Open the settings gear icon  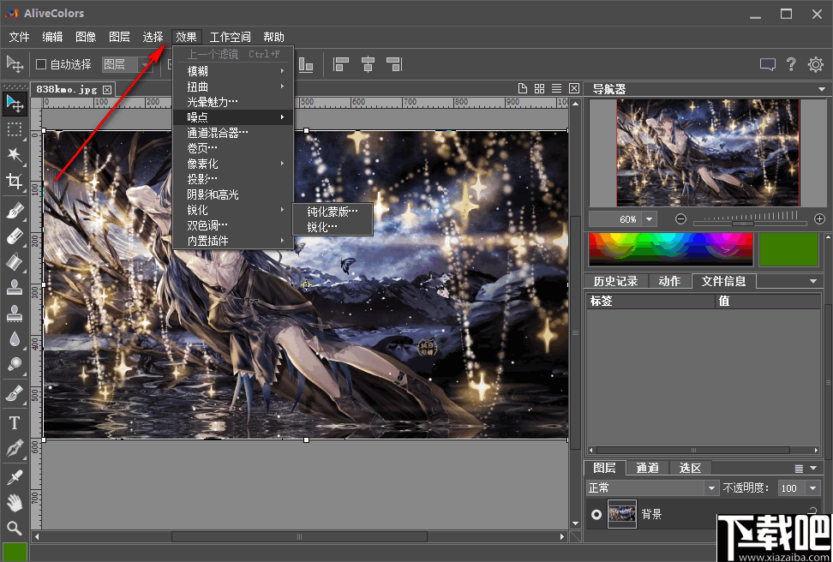click(x=815, y=64)
